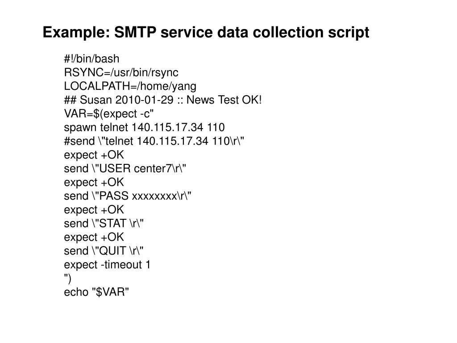Click the expect +OK line above send USER
Viewport: 457px width, 343px height.
[x=94, y=155]
